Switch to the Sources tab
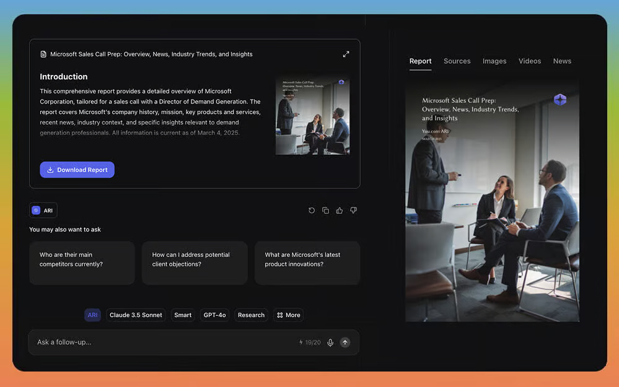 pyautogui.click(x=457, y=61)
